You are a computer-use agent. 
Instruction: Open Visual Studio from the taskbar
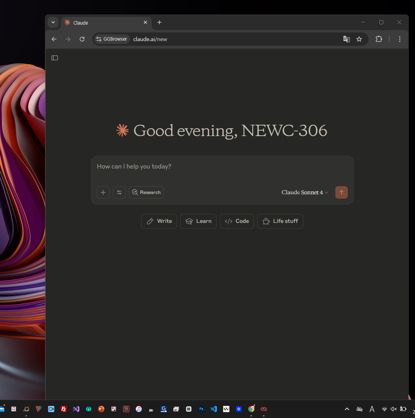pos(76,409)
